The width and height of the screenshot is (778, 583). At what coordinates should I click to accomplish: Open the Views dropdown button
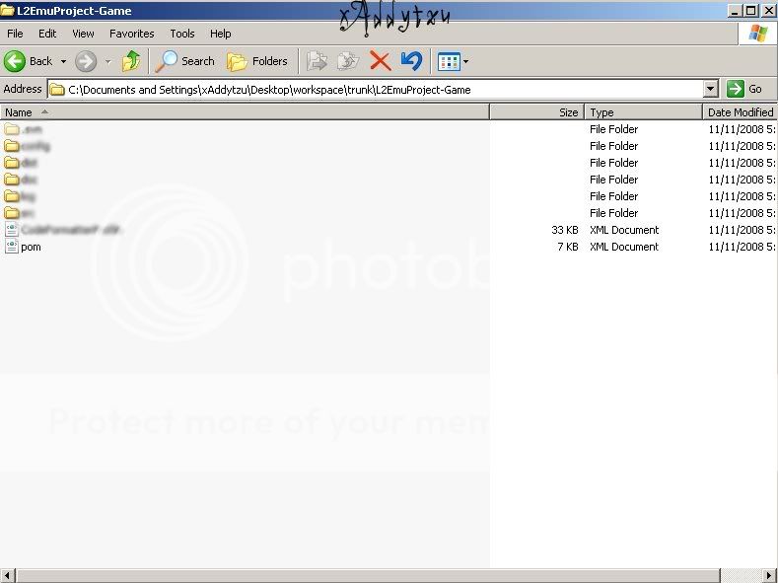[x=453, y=61]
